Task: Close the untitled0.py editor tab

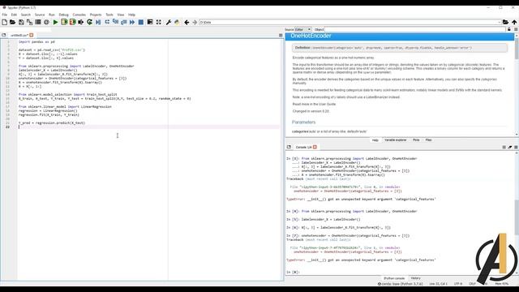Action: pos(32,35)
